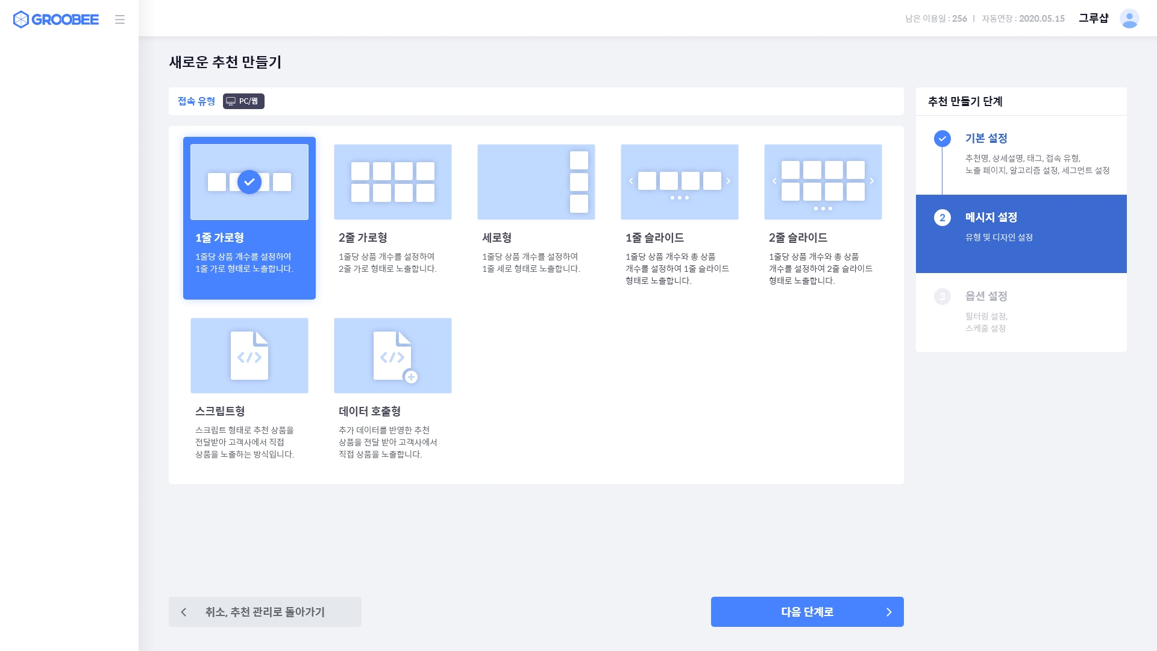
Task: Click left arrow on 2줄 슬라이드 thumbnail
Action: pos(774,181)
